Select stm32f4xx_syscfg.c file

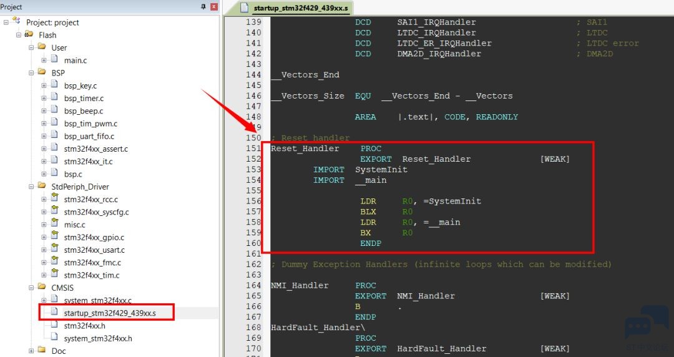coord(96,212)
